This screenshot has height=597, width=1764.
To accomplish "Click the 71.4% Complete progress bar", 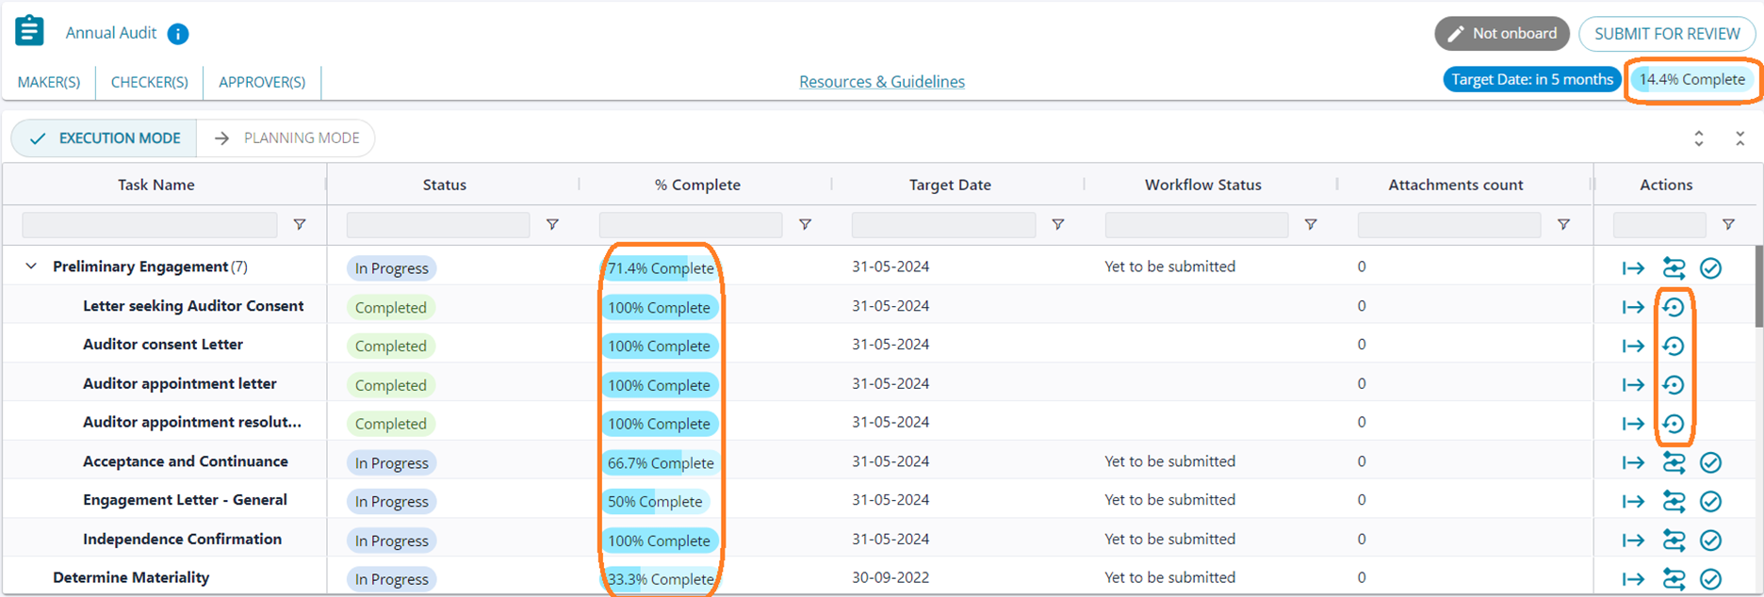I will [x=660, y=268].
